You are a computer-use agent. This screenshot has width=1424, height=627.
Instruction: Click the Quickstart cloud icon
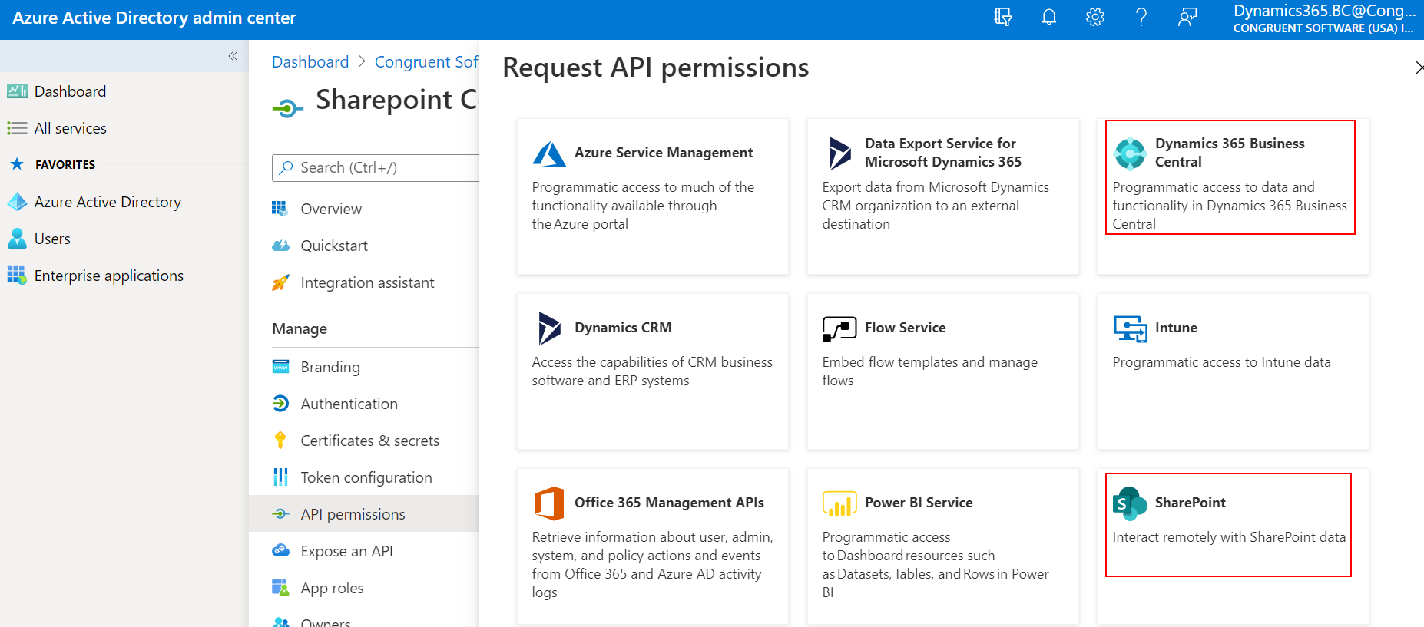coord(280,246)
